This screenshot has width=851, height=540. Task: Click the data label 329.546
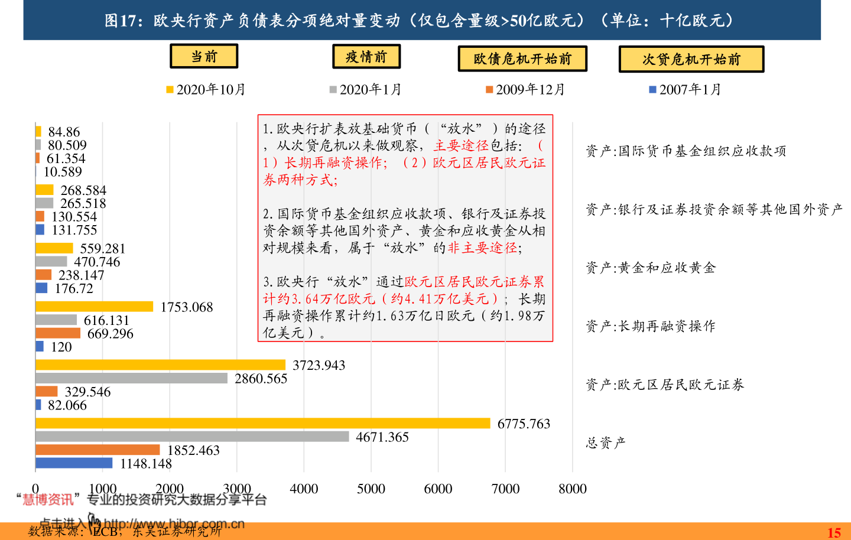[87, 392]
